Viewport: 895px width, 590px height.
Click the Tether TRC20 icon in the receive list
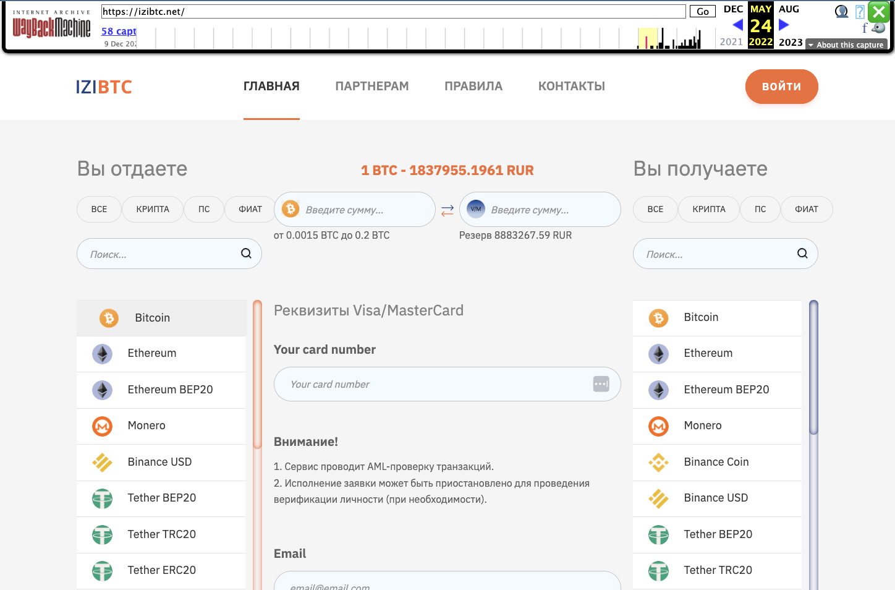(x=658, y=571)
